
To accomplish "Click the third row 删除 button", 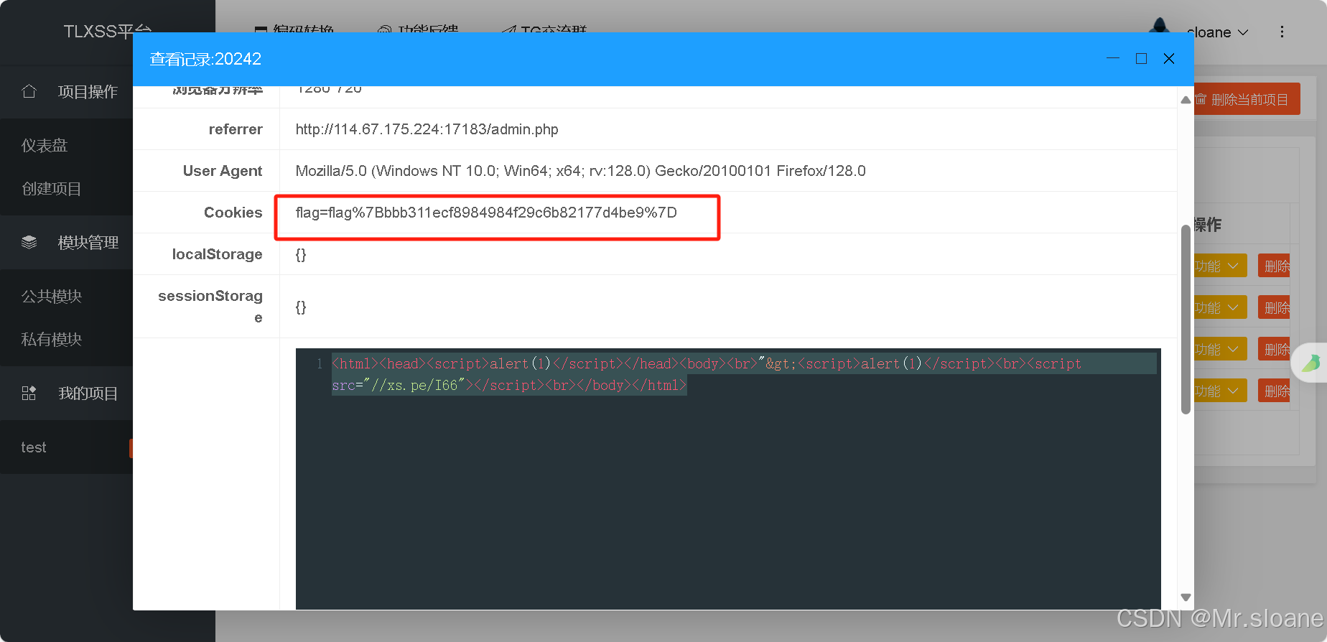I will point(1275,350).
